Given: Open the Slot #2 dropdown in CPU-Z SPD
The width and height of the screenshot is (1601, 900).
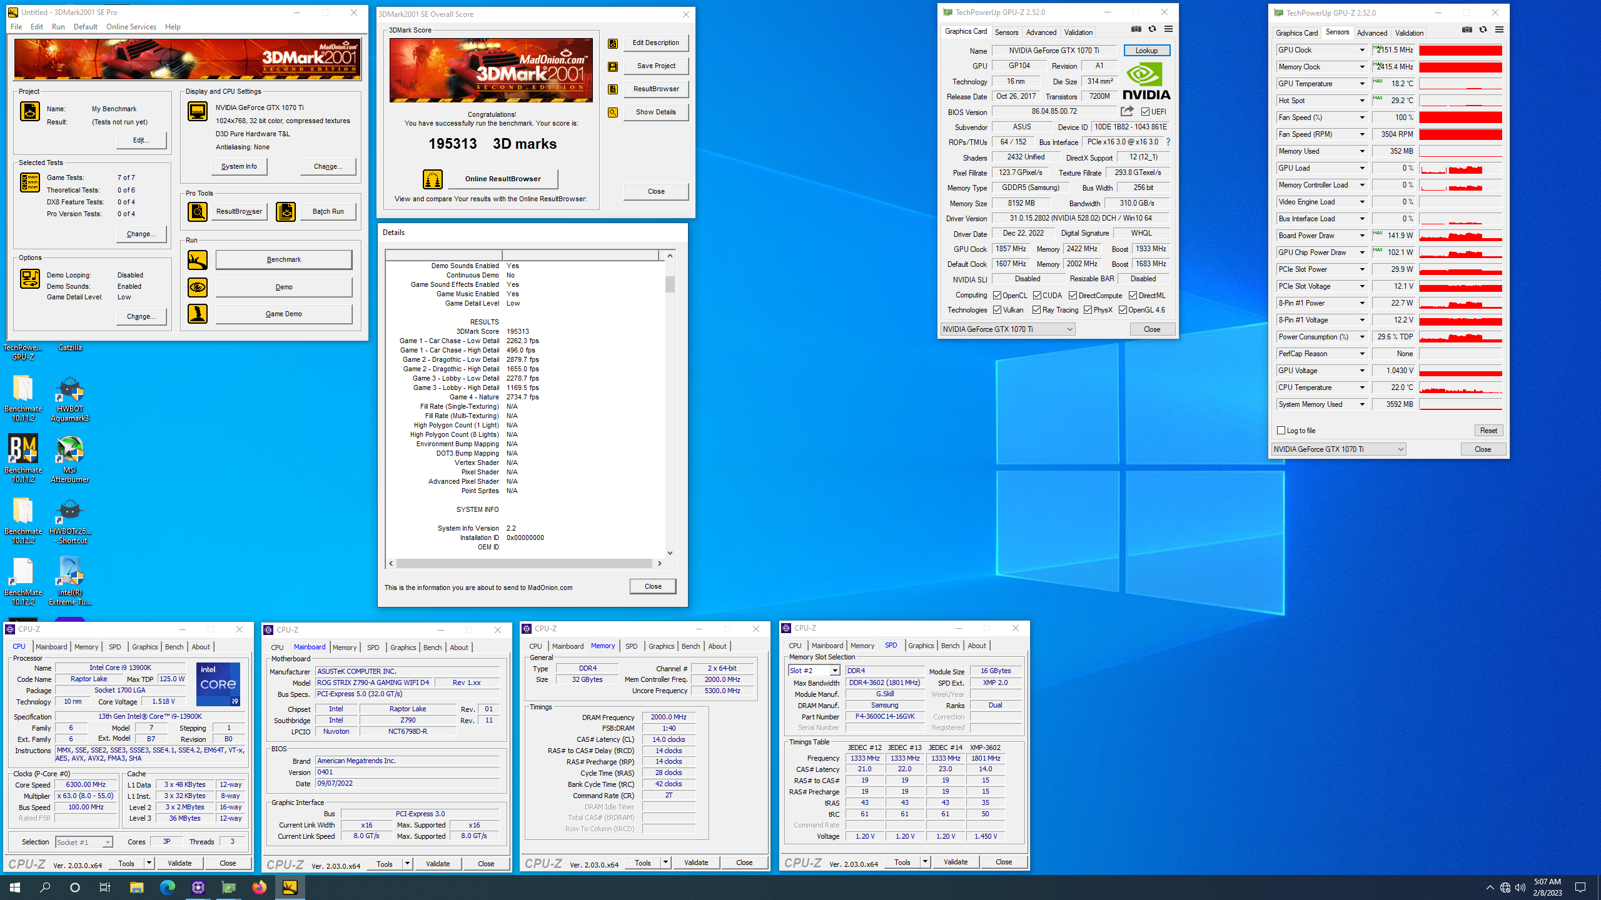Looking at the screenshot, I should [834, 671].
